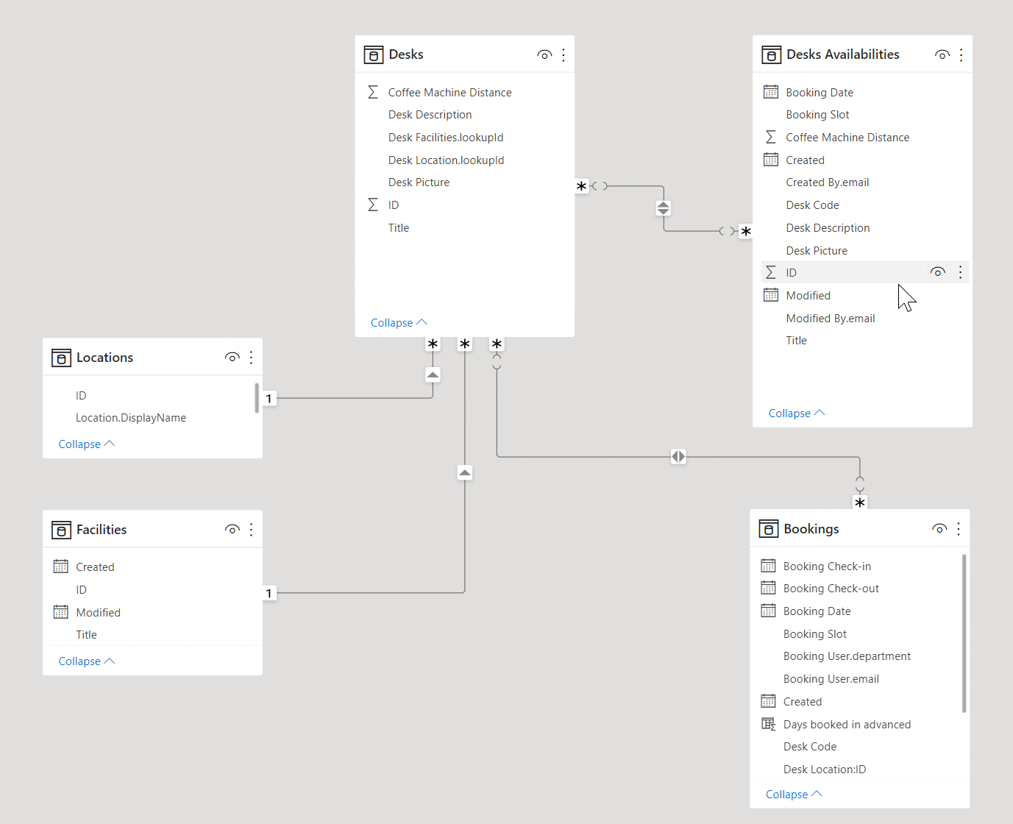Image resolution: width=1013 pixels, height=824 pixels.
Task: Toggle visibility of the Facilities table
Action: coord(232,530)
